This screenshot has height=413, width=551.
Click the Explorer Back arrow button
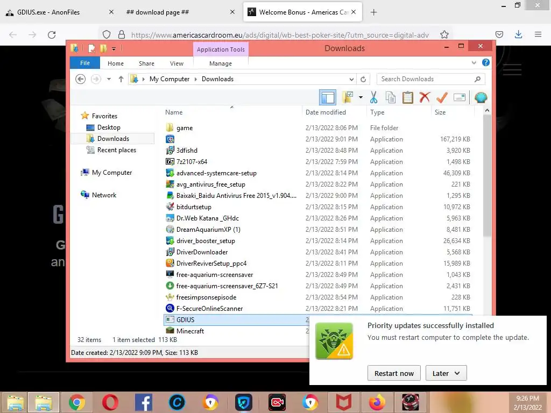coord(81,79)
